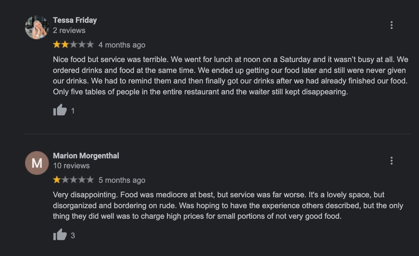The height and width of the screenshot is (256, 419).
Task: Like Tessa Friday's review with thumbs up
Action: click(60, 110)
